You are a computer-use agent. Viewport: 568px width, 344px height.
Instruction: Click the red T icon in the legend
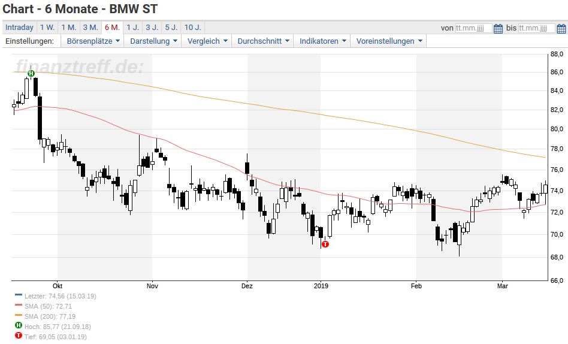tap(19, 335)
